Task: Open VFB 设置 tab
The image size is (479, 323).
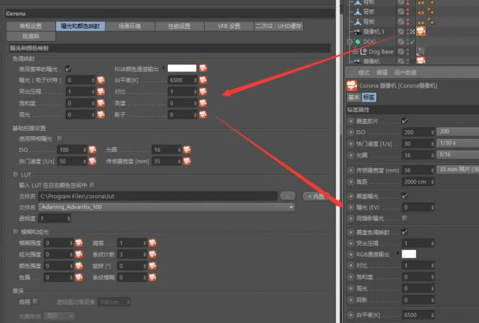Action: [x=229, y=26]
